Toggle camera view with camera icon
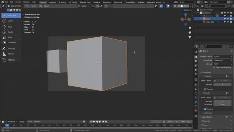The image size is (234, 132). 190,37
